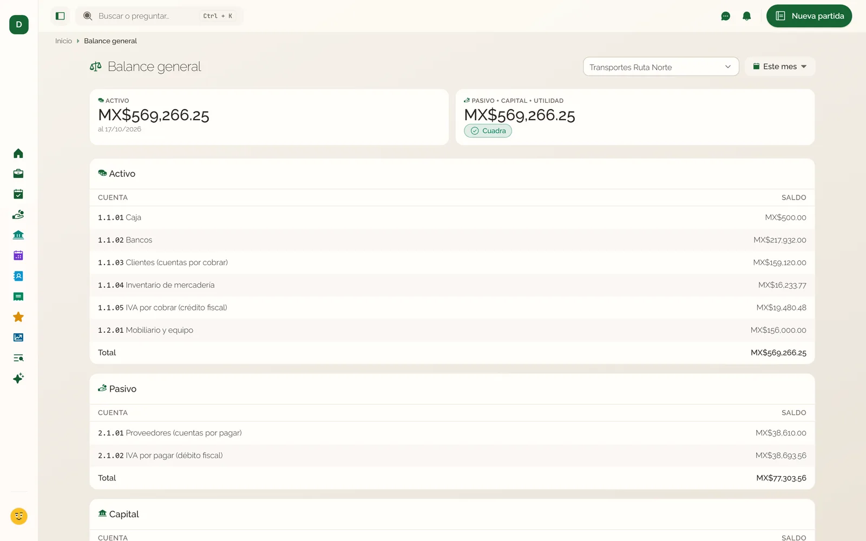Focus the Buscar o preguntar search field

[x=159, y=16]
